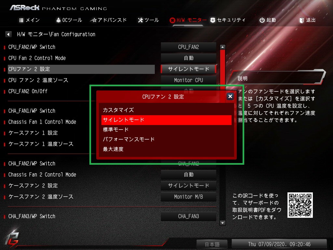Open the Monitor M/B temperature source dropdown
333x250 pixels.
click(x=189, y=197)
